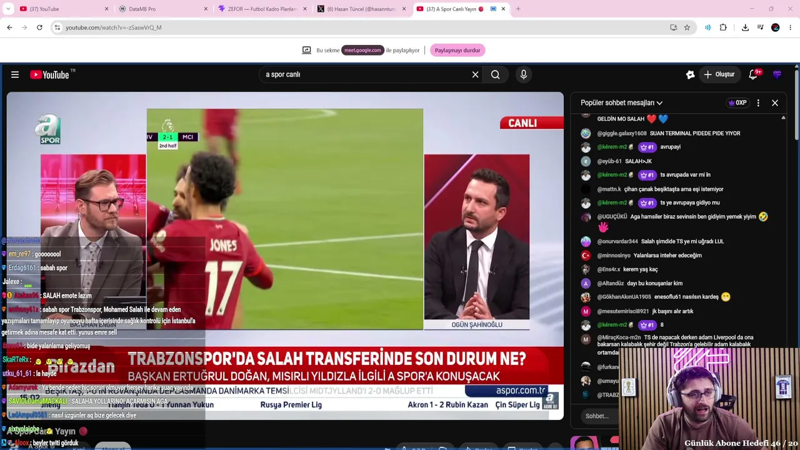800x450 pixels.
Task: Reload the page in the browser
Action: coord(39,27)
